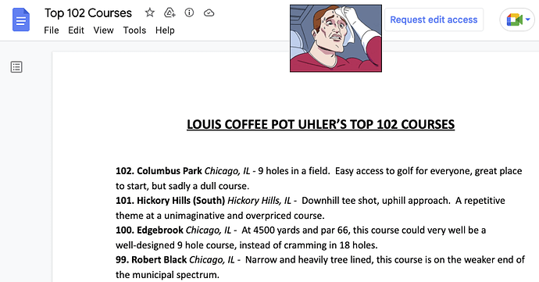Open the Google Docs home icon
This screenshot has width=539, height=282.
(x=21, y=20)
